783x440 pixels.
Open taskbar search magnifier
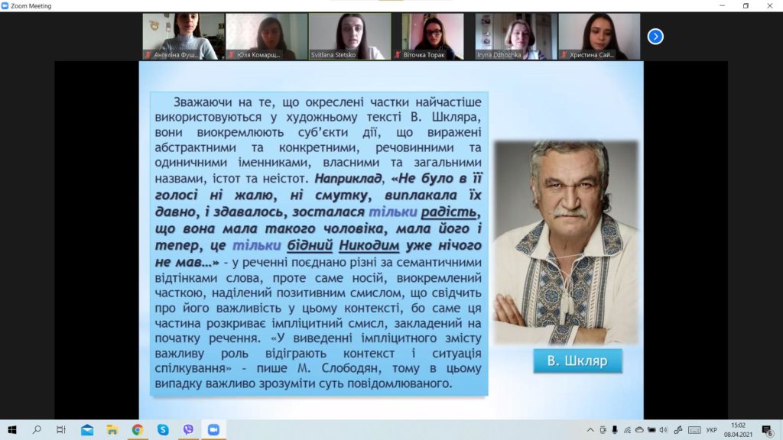click(37, 430)
